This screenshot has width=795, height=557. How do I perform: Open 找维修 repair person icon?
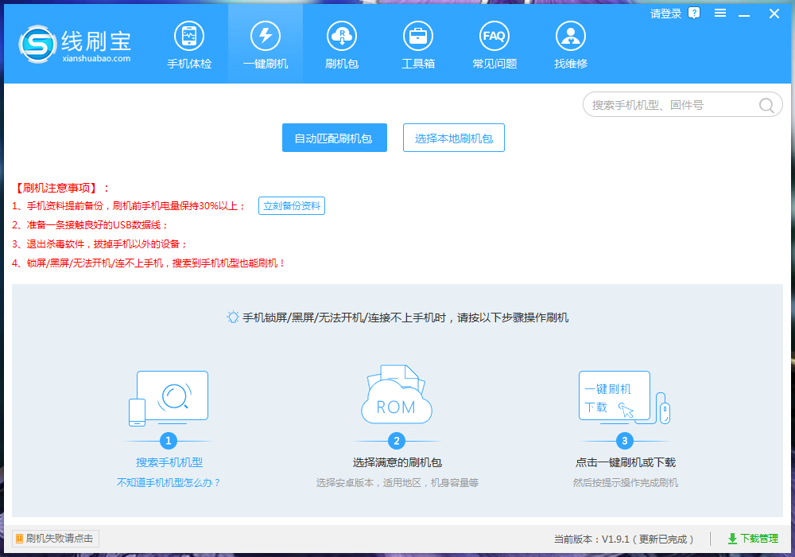coord(571,36)
